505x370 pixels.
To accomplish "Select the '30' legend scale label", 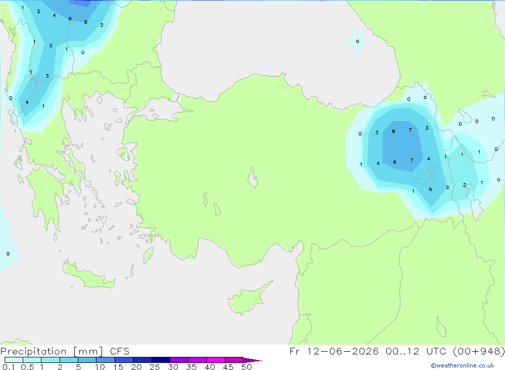I will (x=173, y=367).
